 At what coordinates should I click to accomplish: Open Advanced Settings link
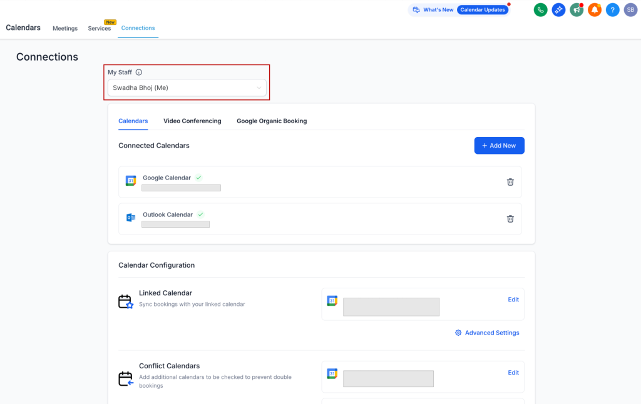[x=487, y=333]
